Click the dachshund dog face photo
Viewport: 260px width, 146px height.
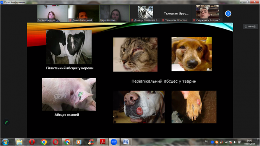[x=191, y=54]
